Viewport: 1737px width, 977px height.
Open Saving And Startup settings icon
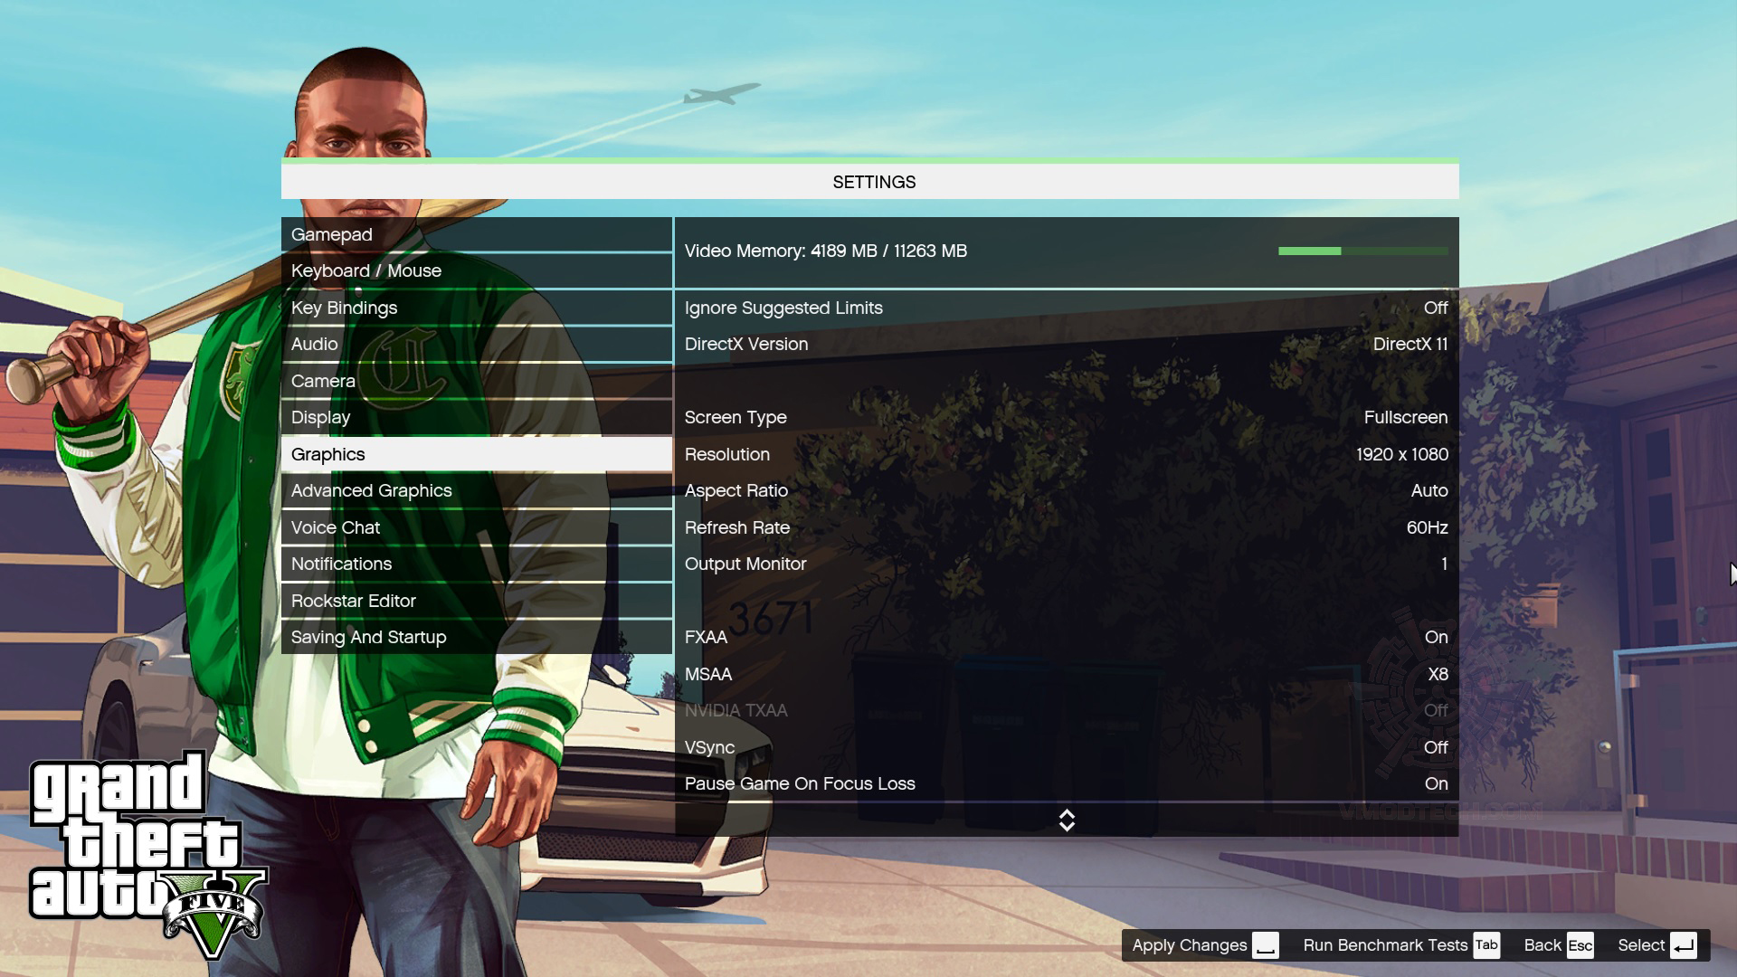(x=368, y=636)
